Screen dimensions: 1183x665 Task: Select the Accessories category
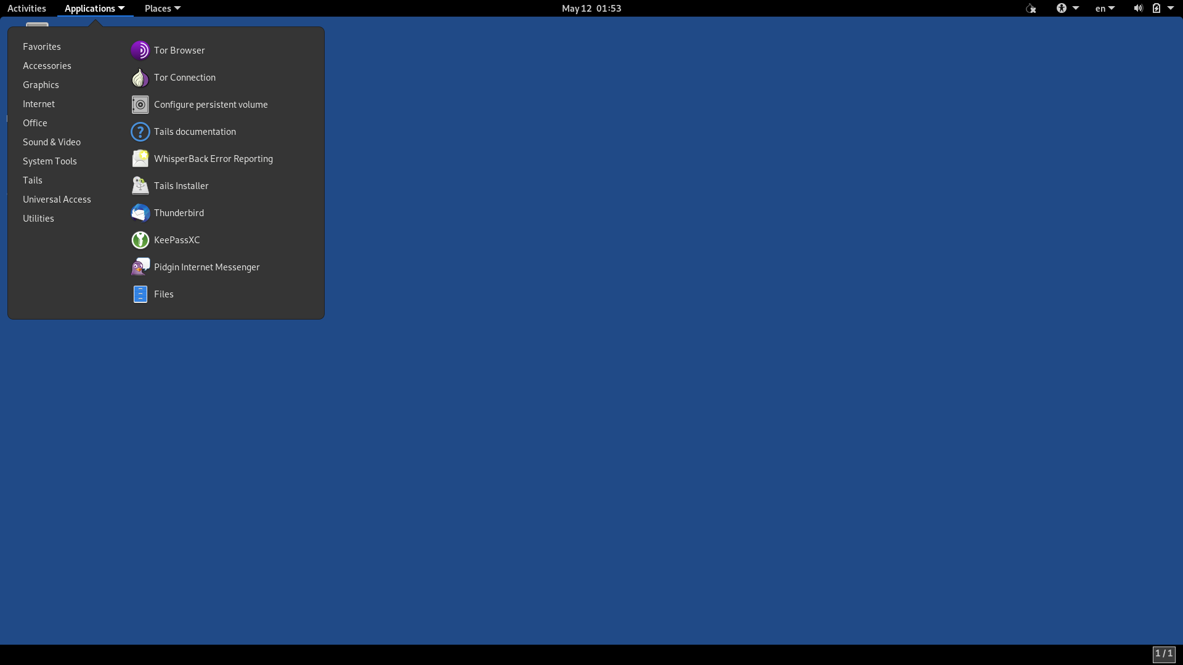[x=47, y=66]
